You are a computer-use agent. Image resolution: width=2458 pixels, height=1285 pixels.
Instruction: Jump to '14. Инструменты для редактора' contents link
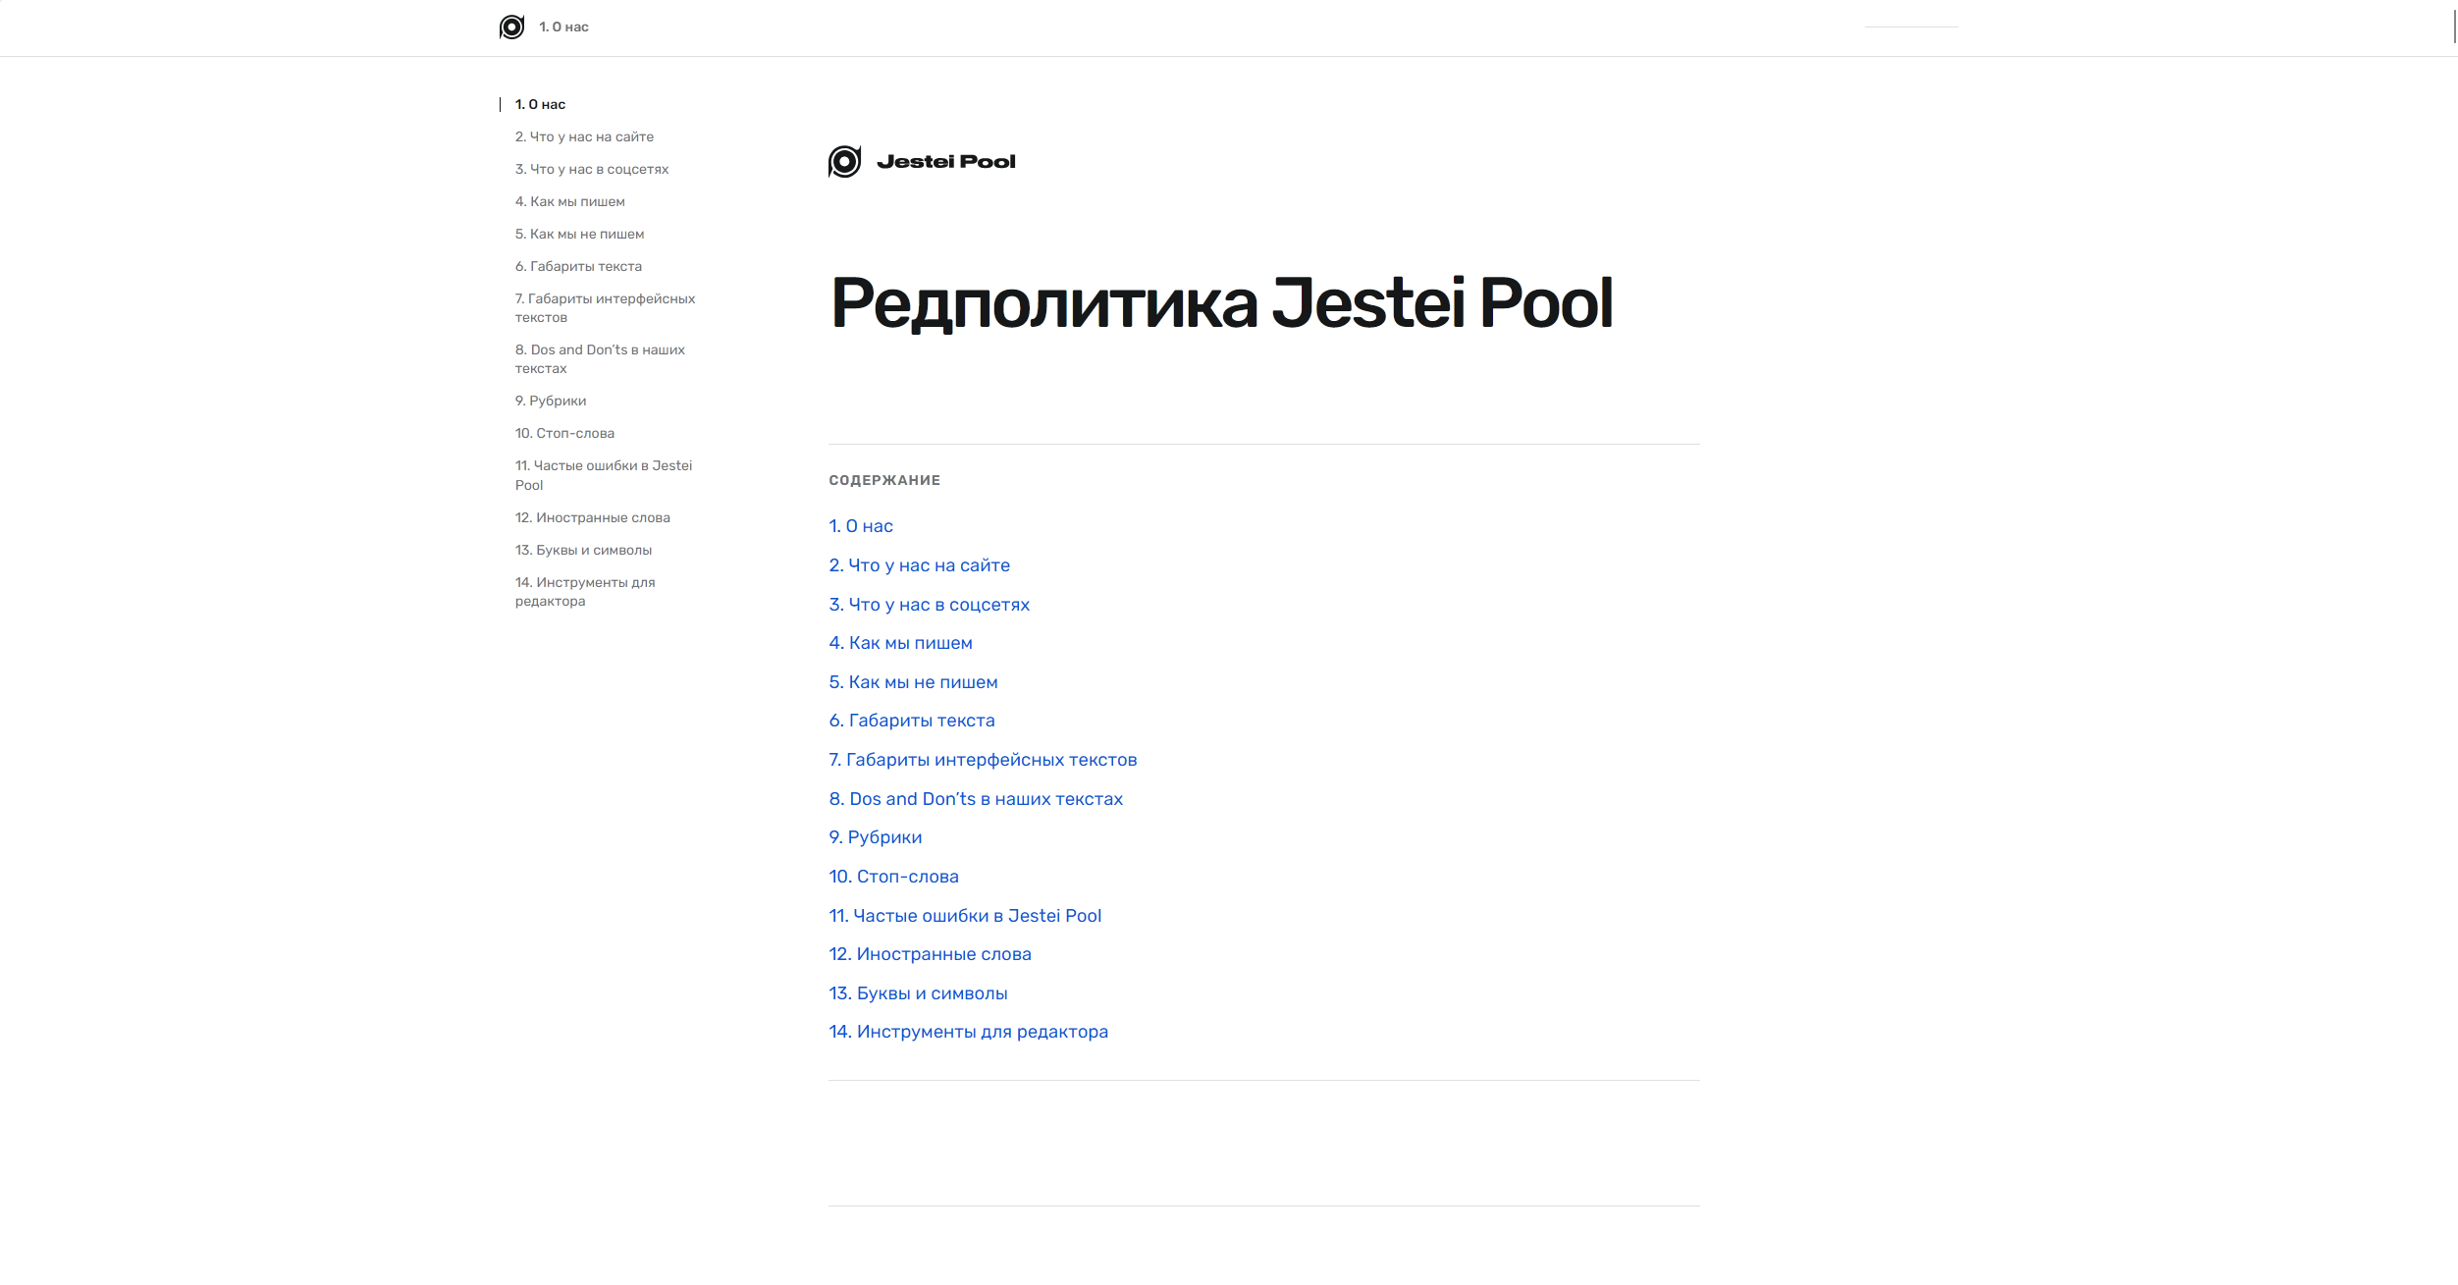[x=968, y=1032]
